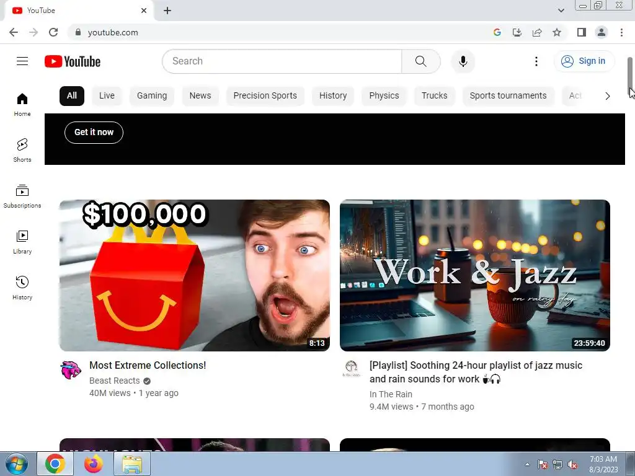
Task: Open the tab search dropdown chevron
Action: 561,11
